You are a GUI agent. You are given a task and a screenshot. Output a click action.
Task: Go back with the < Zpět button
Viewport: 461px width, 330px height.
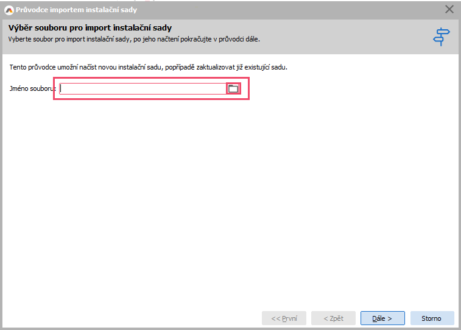(333, 318)
